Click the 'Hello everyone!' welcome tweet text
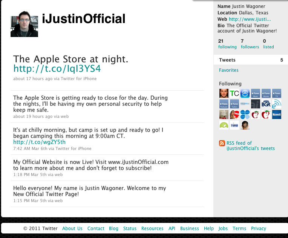Viewport: 288px width, 238px height. tap(90, 191)
